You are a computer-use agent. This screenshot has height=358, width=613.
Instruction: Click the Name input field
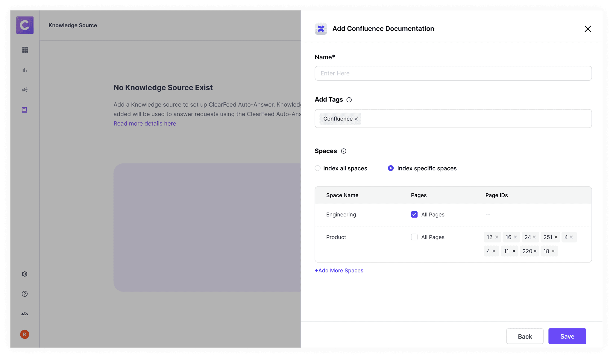[x=453, y=73]
